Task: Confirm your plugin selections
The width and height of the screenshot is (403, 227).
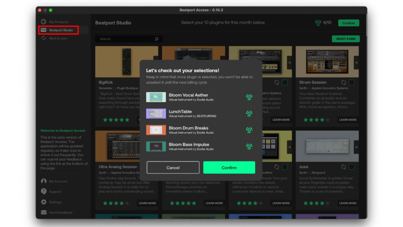Action: (x=229, y=167)
